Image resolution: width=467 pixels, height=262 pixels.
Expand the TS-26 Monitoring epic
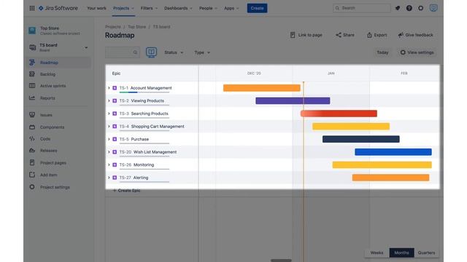coord(109,164)
